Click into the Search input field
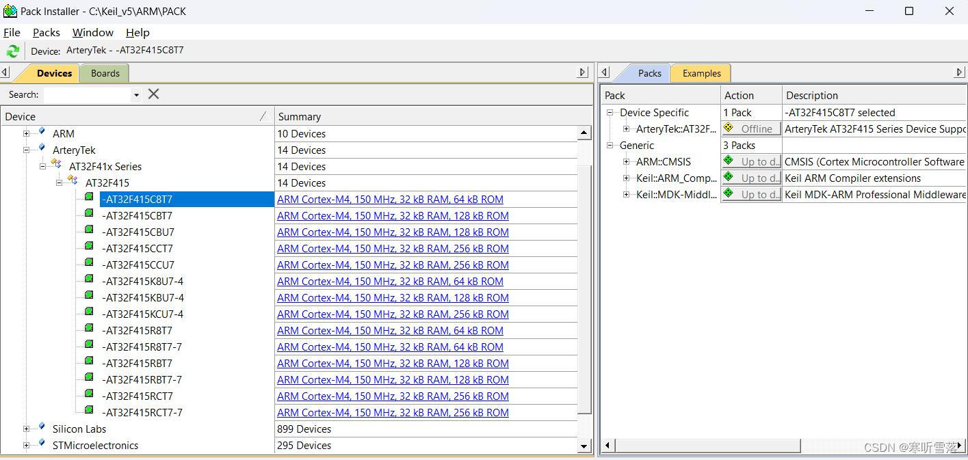The height and width of the screenshot is (460, 968). click(87, 95)
